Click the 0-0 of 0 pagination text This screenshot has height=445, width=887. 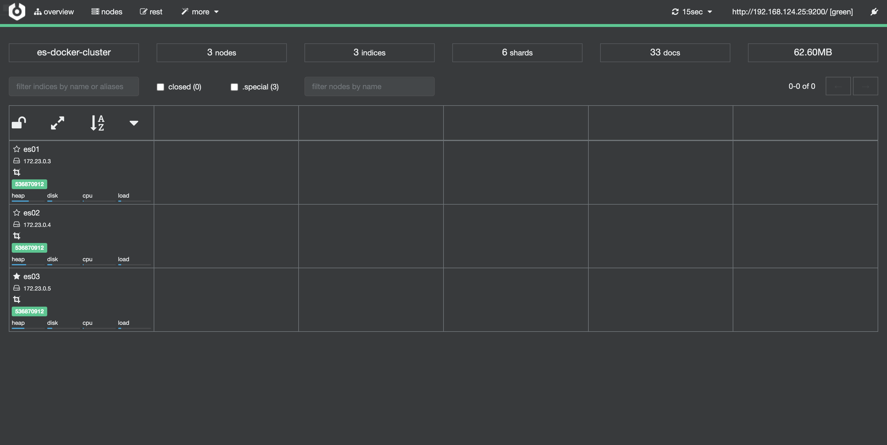point(802,86)
